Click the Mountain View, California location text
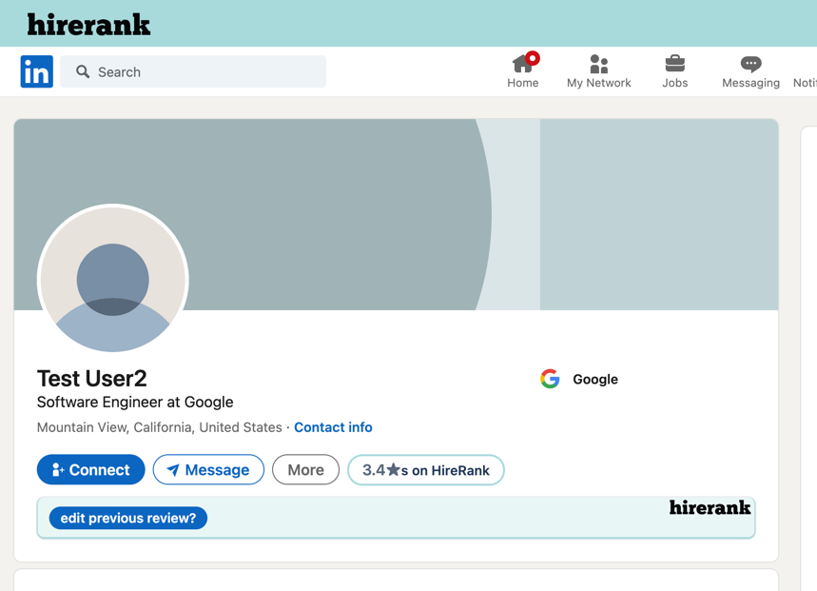The image size is (817, 591). pyautogui.click(x=160, y=427)
